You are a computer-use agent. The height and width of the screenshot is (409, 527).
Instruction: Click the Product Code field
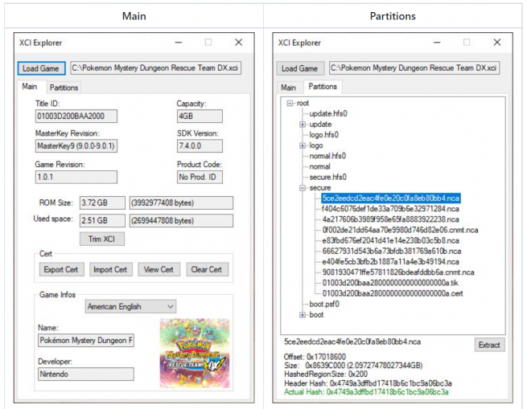coord(200,177)
